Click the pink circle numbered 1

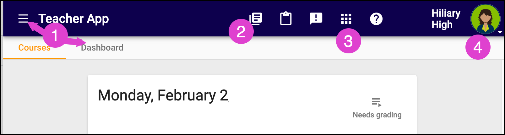pyautogui.click(x=55, y=35)
